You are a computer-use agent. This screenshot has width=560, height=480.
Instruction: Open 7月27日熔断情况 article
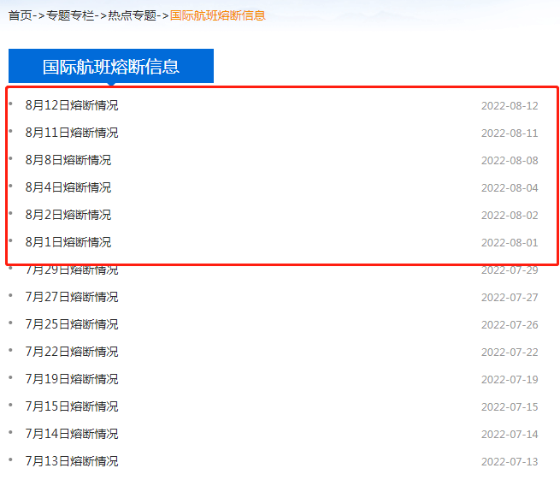[x=72, y=297]
